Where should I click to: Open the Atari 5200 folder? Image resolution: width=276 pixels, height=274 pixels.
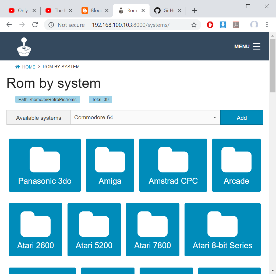(94, 229)
